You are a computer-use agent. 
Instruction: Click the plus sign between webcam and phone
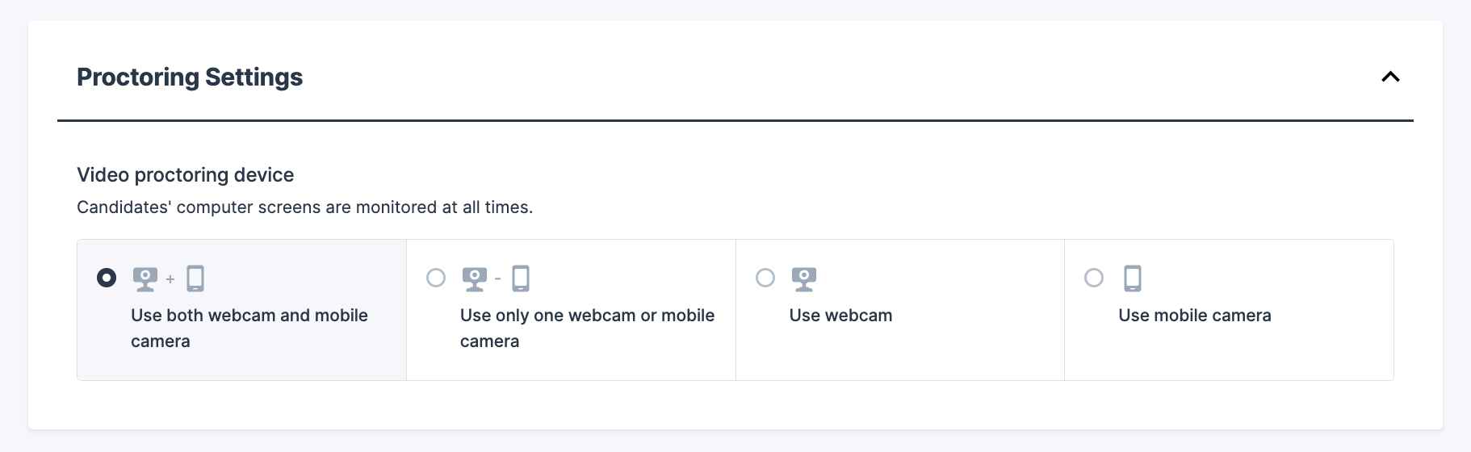[170, 279]
